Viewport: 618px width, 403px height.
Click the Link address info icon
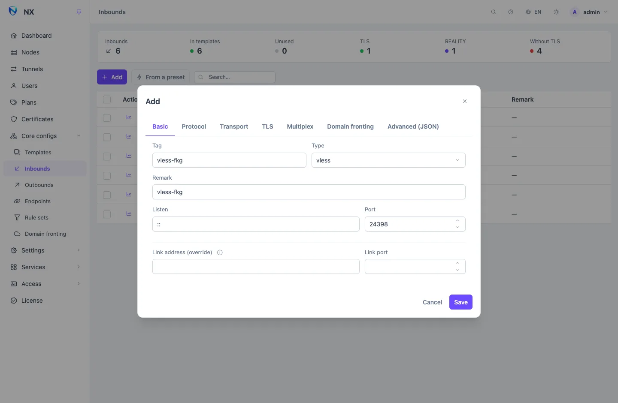click(x=220, y=253)
